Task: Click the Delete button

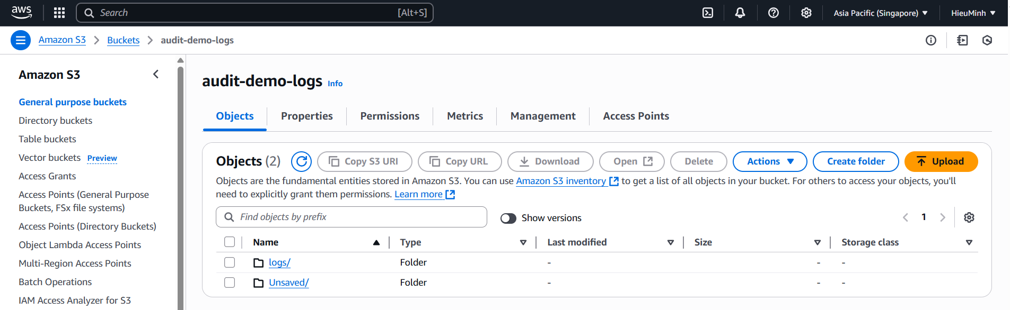Action: coord(699,161)
